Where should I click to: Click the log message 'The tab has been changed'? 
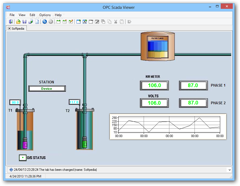pyautogui.click(x=55, y=170)
